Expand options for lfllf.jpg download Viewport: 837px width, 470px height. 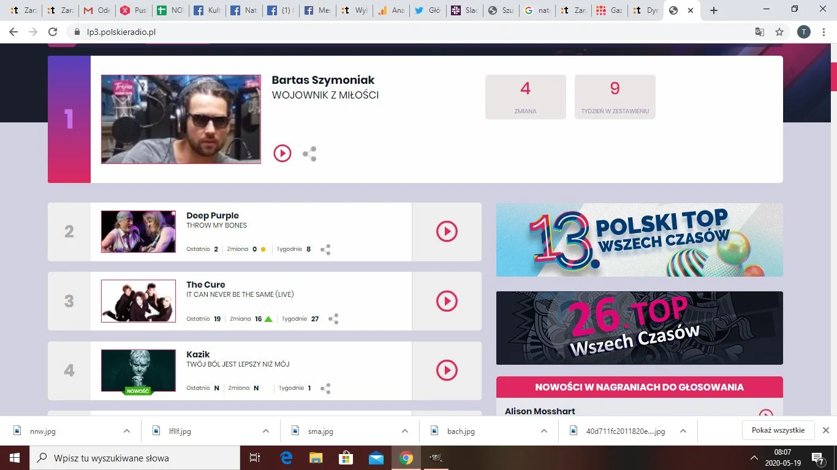(x=266, y=431)
